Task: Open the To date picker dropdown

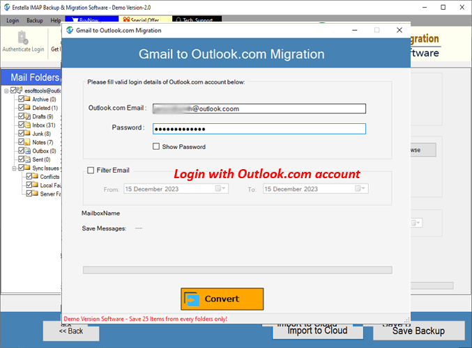Action: click(x=360, y=189)
